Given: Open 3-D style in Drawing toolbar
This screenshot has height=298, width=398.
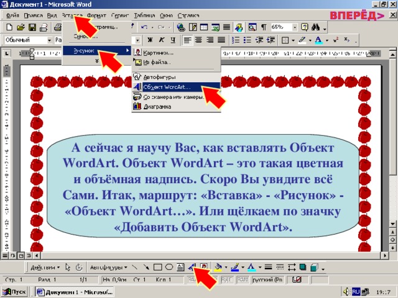Looking at the screenshot, I should pyautogui.click(x=314, y=267).
